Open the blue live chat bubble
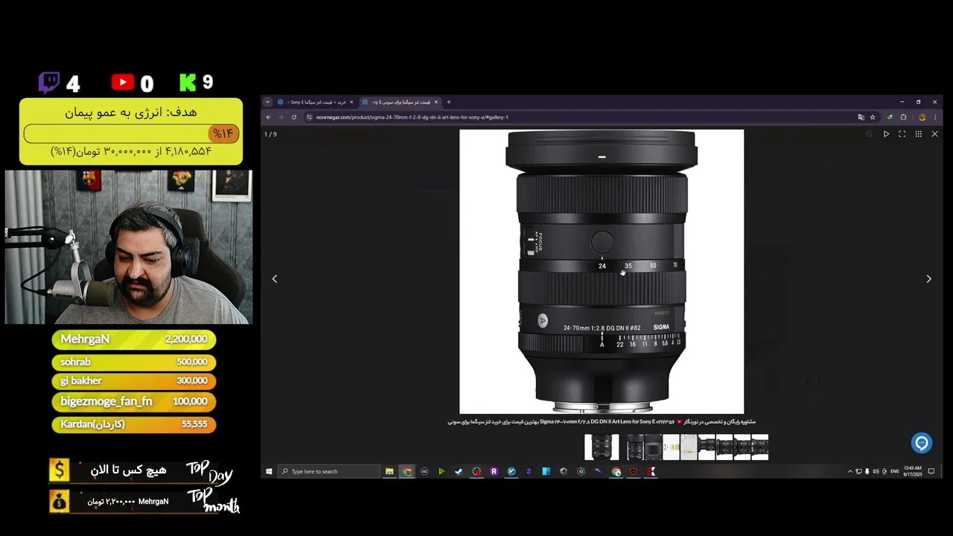This screenshot has height=536, width=953. click(922, 443)
